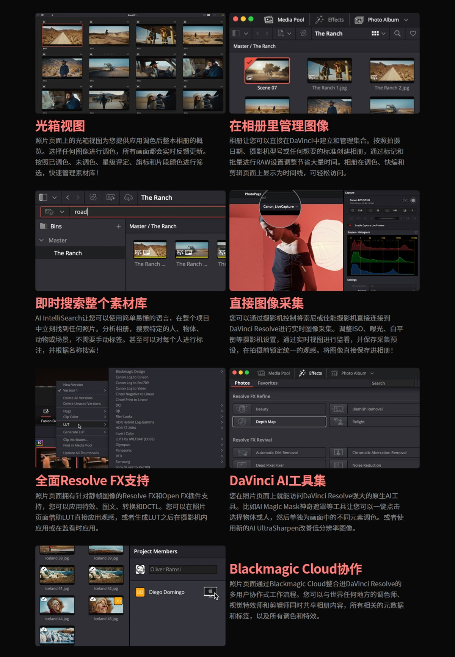Click the heart favorites icon
Image resolution: width=455 pixels, height=657 pixels.
point(413,33)
